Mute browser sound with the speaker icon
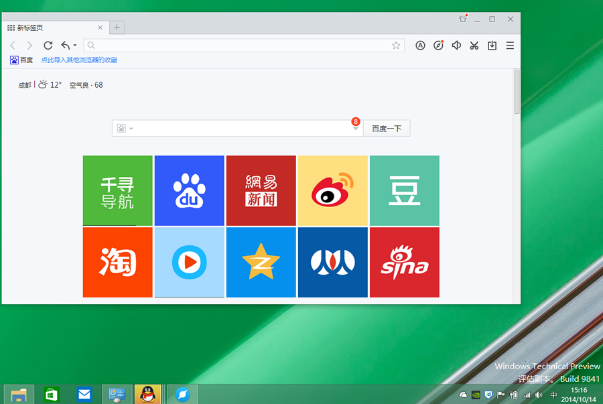603x404 pixels. tap(456, 46)
